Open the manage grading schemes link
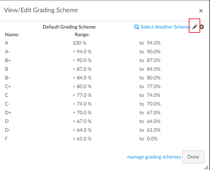This screenshot has height=170, width=210. [x=154, y=157]
